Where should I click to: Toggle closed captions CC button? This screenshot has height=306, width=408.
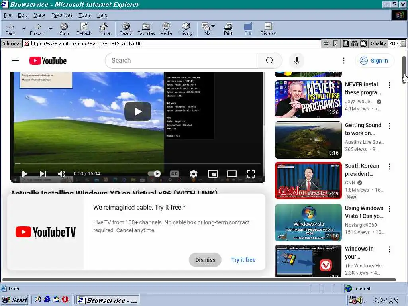[x=175, y=174]
